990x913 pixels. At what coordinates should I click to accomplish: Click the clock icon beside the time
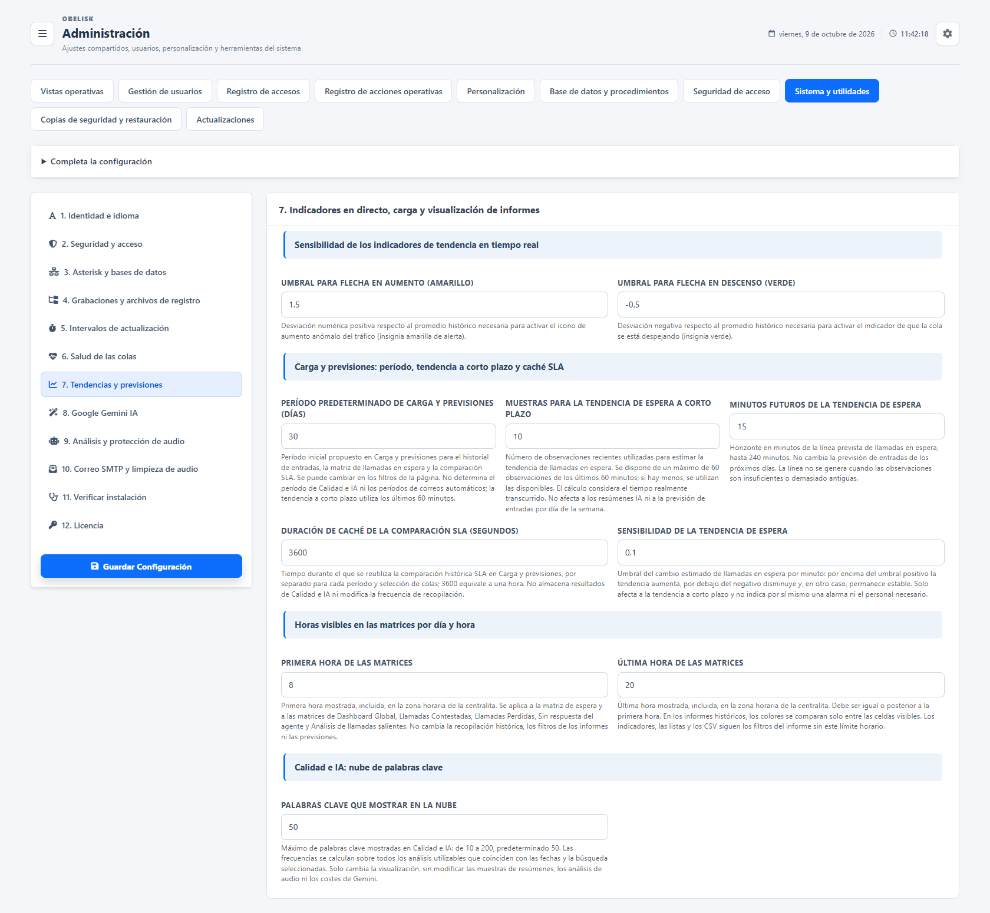893,34
